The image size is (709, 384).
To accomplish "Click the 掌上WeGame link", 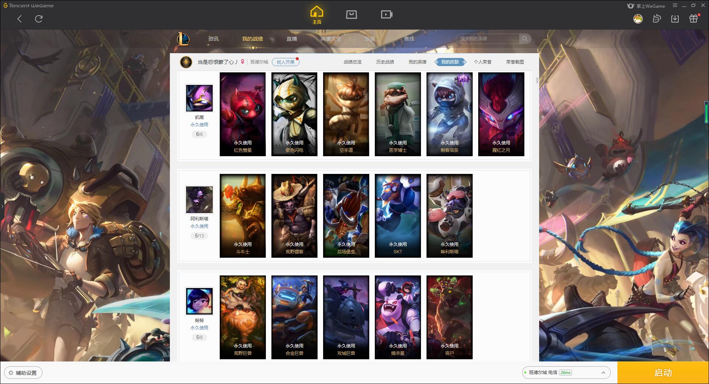I will tap(646, 6).
